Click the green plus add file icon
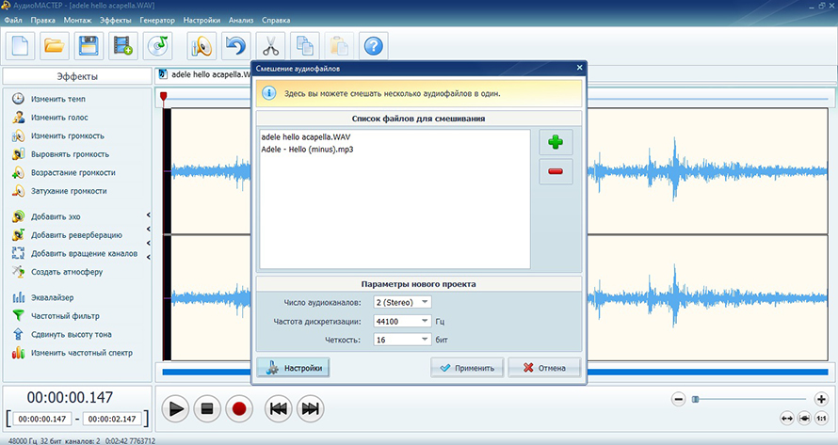Image resolution: width=838 pixels, height=445 pixels. pos(556,142)
